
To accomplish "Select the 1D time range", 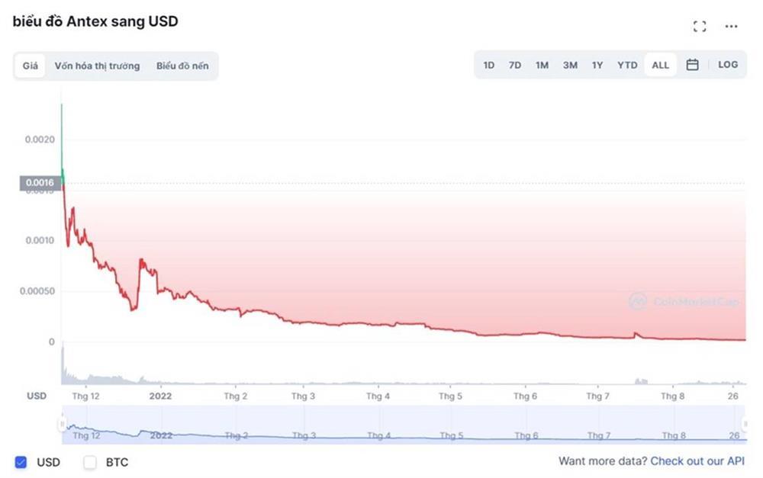I will coord(489,65).
